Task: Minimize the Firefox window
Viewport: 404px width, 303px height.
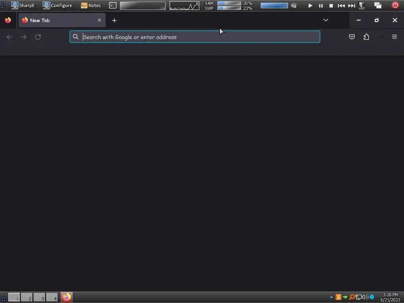Action: click(358, 20)
